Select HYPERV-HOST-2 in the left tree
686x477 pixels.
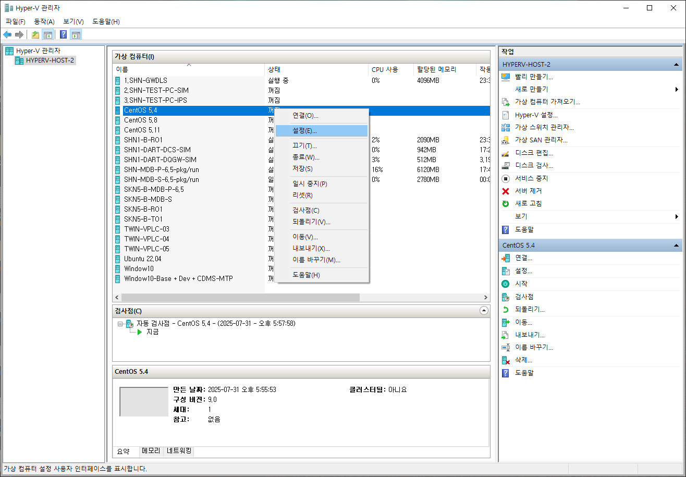pos(50,60)
